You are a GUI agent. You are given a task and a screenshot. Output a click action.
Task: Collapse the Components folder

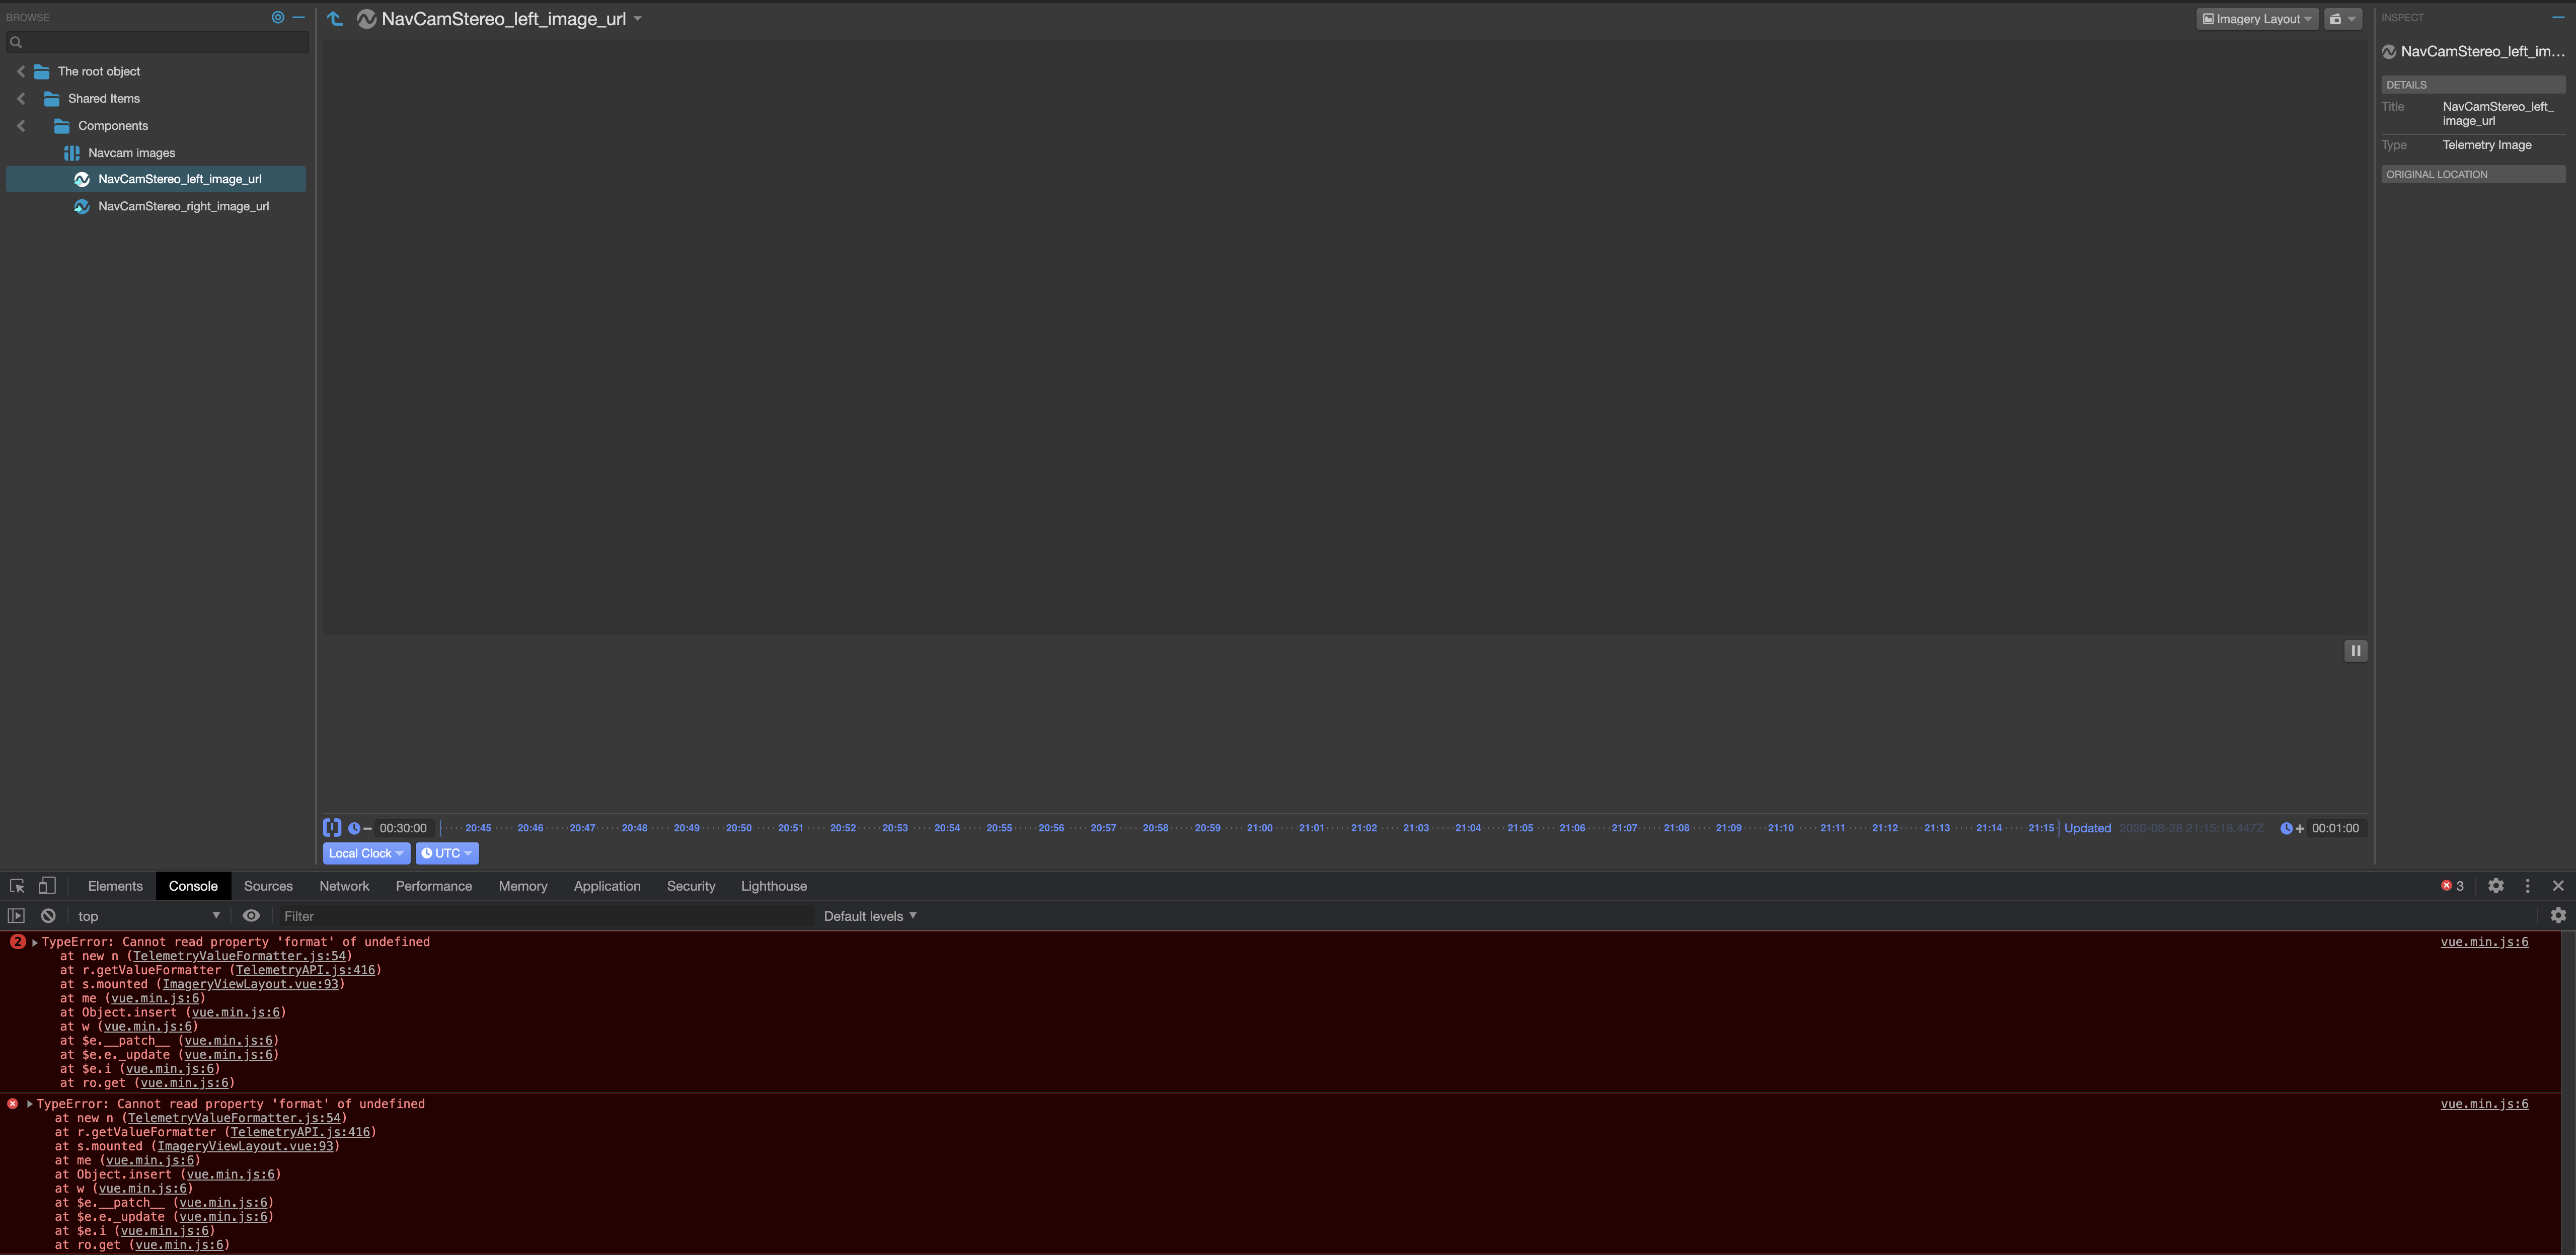click(x=21, y=126)
